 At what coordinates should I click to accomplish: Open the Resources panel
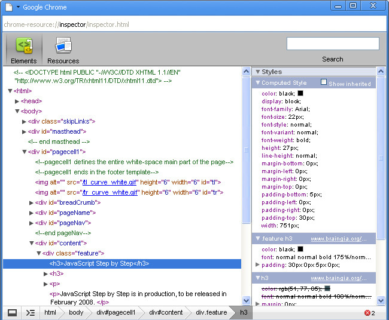tap(63, 50)
